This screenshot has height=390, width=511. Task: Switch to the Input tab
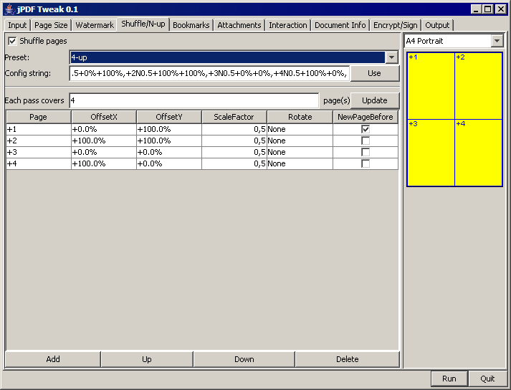pyautogui.click(x=17, y=25)
